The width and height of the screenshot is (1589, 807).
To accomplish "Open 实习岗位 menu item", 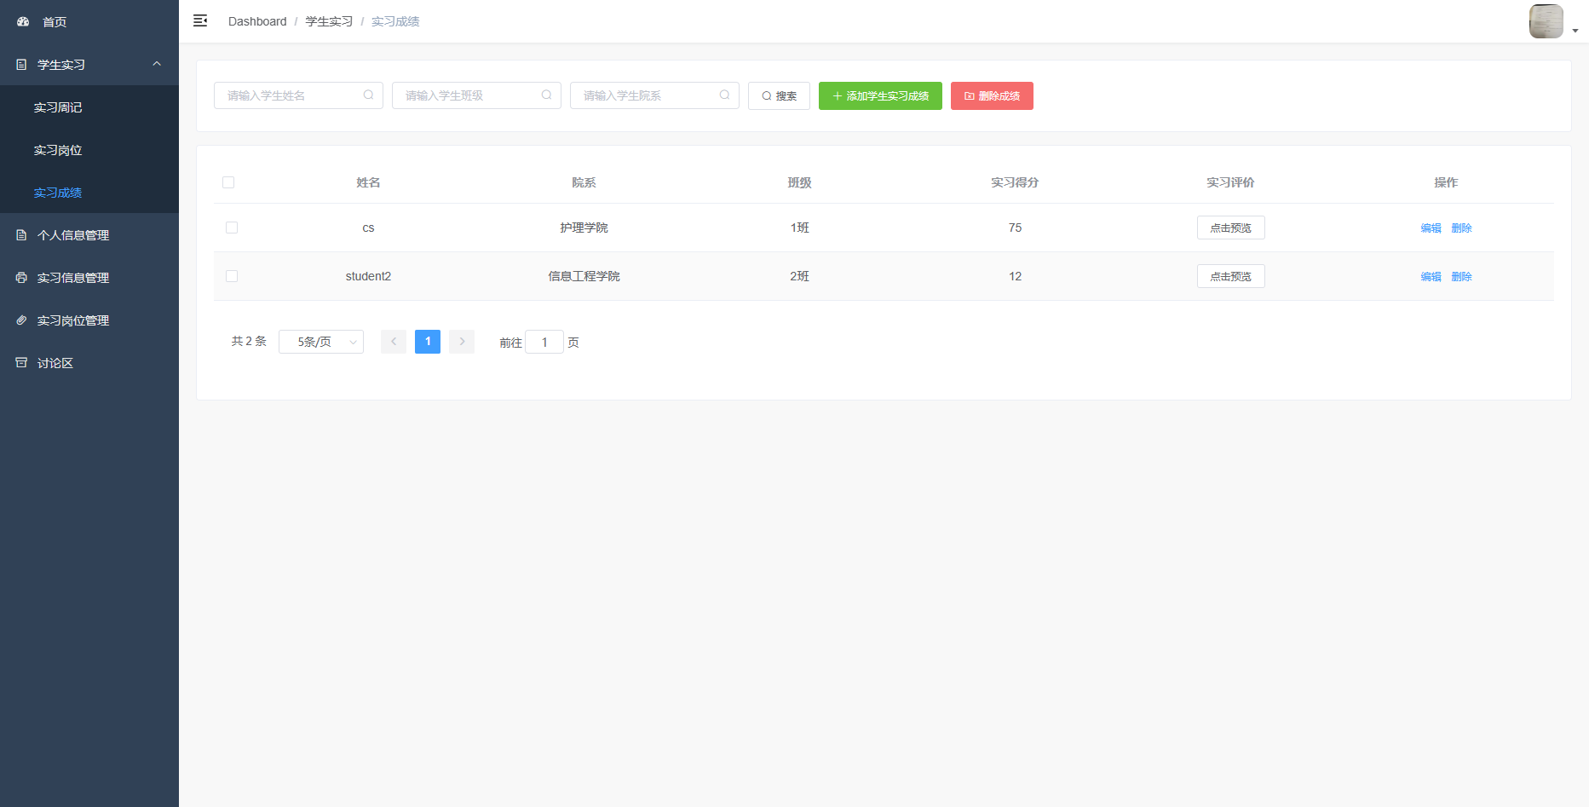I will (x=58, y=150).
